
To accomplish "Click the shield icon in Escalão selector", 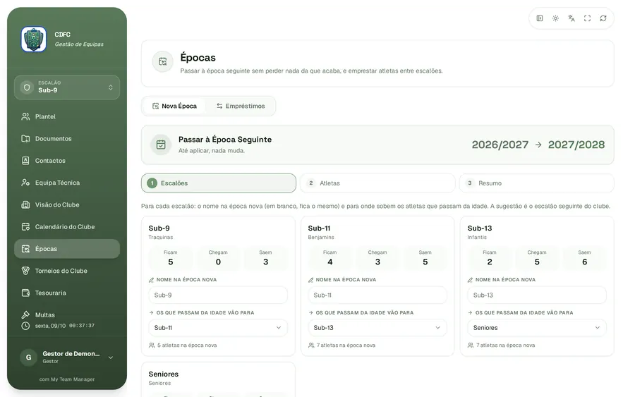I will coord(27,87).
